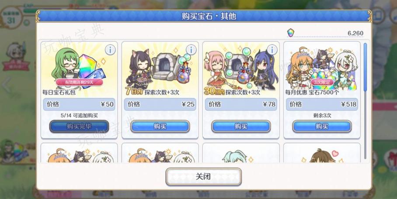Click the sold-out 购买完毕 button
The image size is (397, 199).
click(x=79, y=126)
